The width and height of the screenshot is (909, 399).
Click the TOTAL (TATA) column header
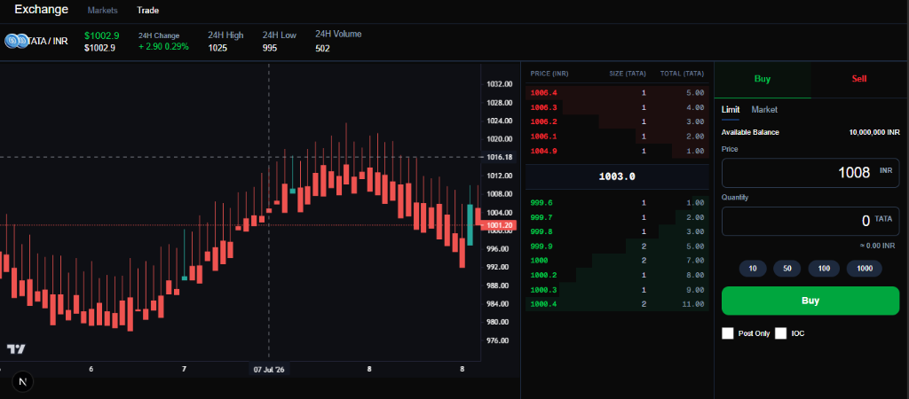pos(682,74)
